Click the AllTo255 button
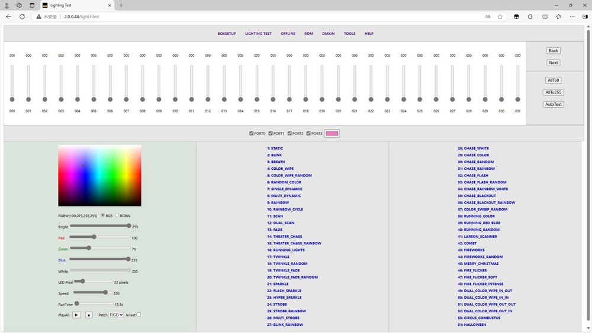This screenshot has width=592, height=333. tap(553, 92)
